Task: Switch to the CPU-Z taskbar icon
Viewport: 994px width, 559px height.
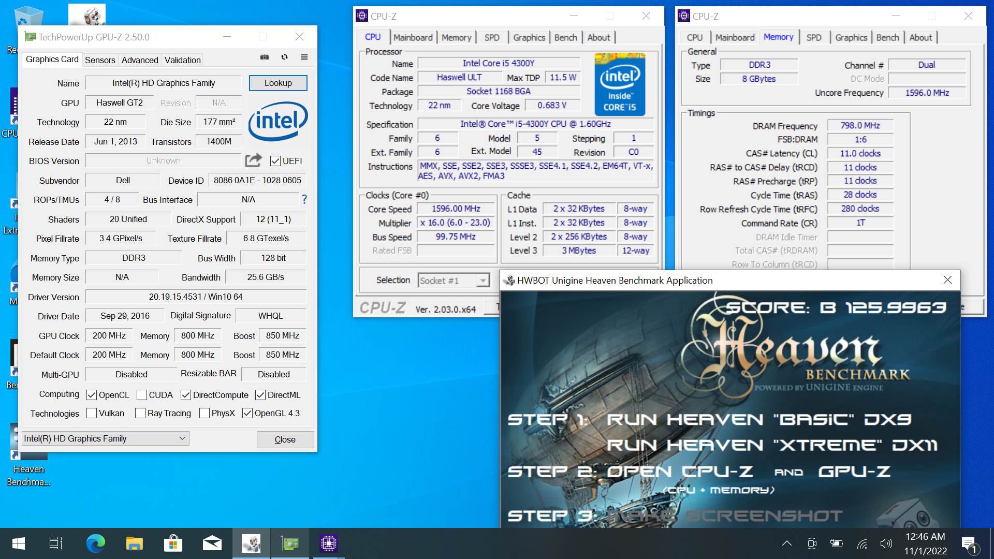Action: click(328, 543)
